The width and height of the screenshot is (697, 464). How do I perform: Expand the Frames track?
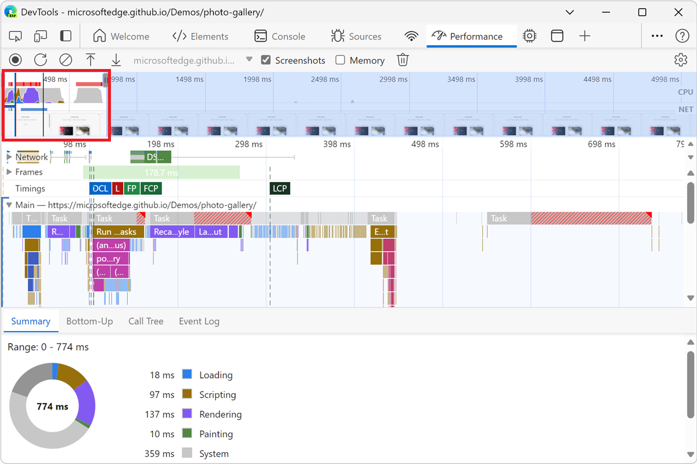8,172
